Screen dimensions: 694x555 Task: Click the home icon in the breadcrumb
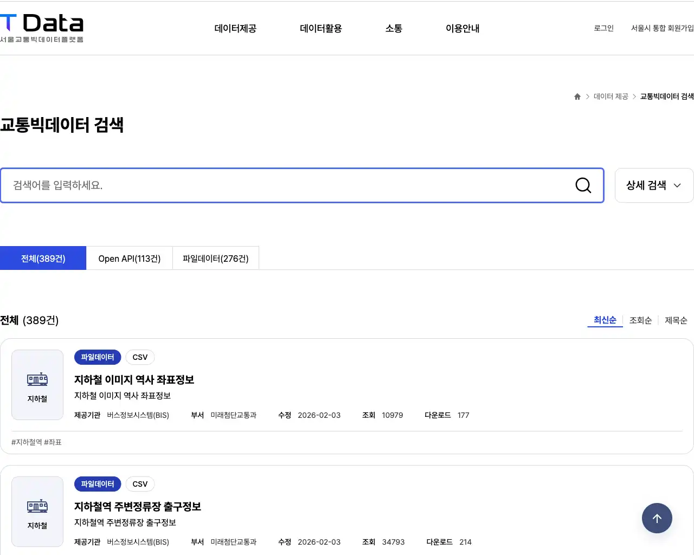pyautogui.click(x=577, y=96)
